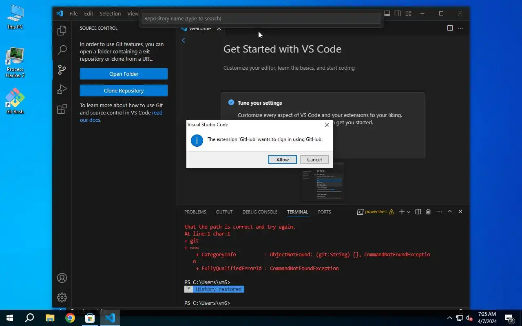This screenshot has height=326, width=522.
Task: Open Process Hacker 2 desktop shortcut
Action: coord(15,63)
